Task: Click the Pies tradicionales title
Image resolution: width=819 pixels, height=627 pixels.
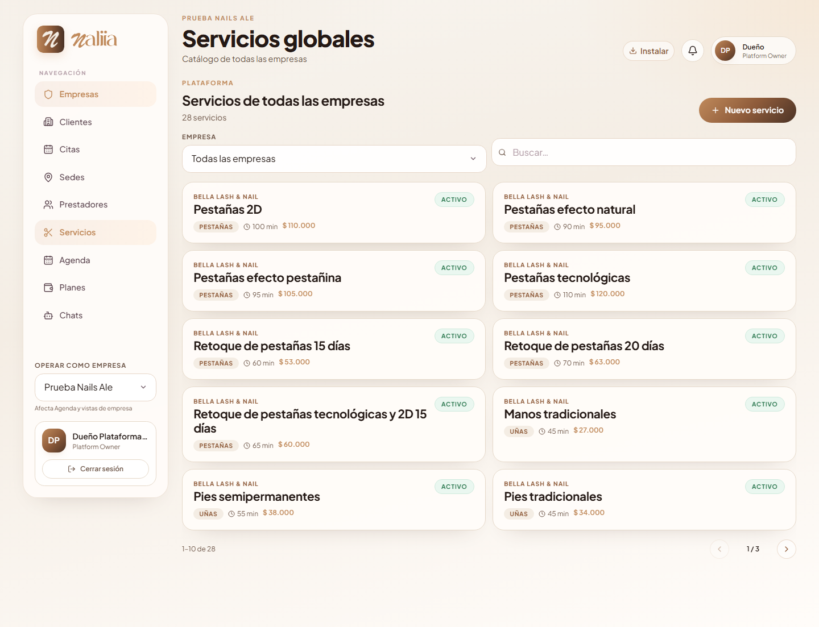Action: coord(553,497)
